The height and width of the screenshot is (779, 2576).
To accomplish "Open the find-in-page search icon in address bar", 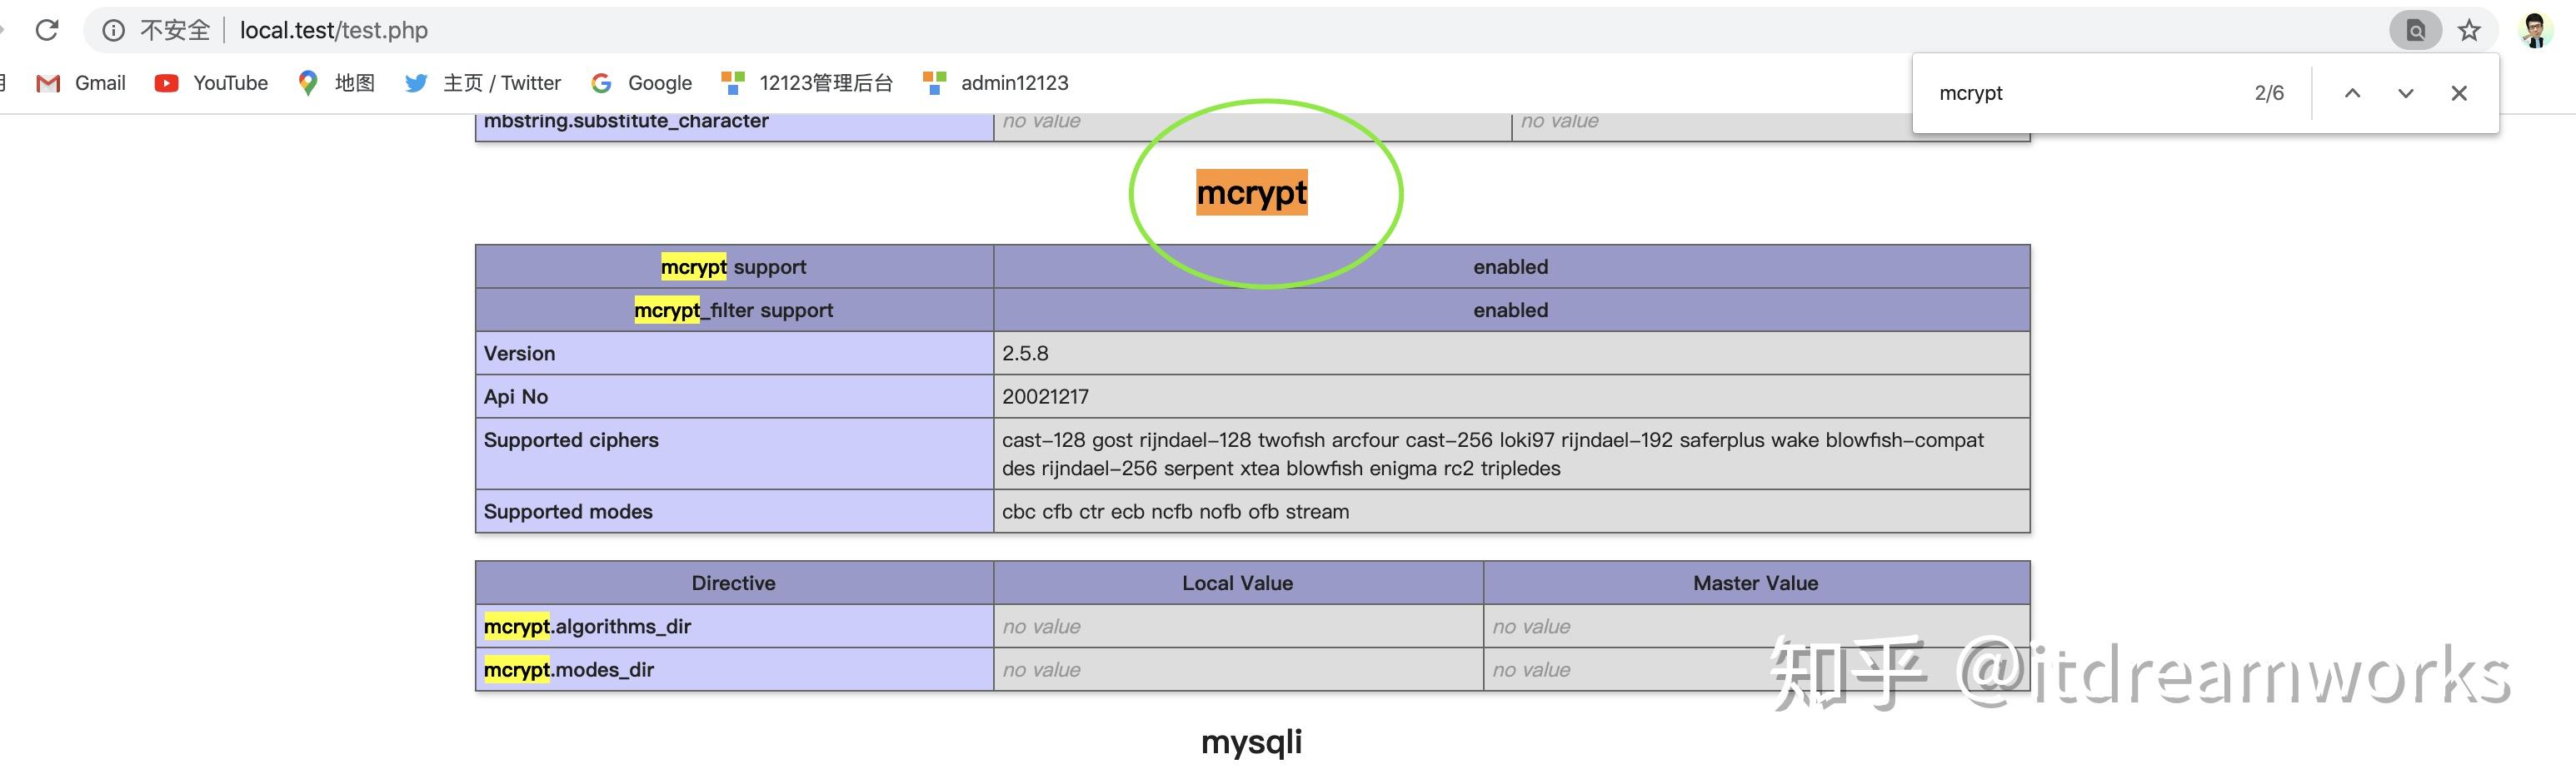I will [x=2415, y=30].
